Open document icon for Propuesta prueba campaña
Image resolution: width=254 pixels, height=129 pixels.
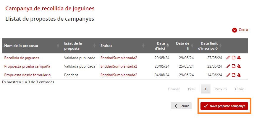[233, 66]
